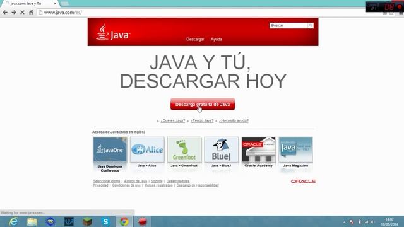Stop page loading with the X button

click(23, 13)
